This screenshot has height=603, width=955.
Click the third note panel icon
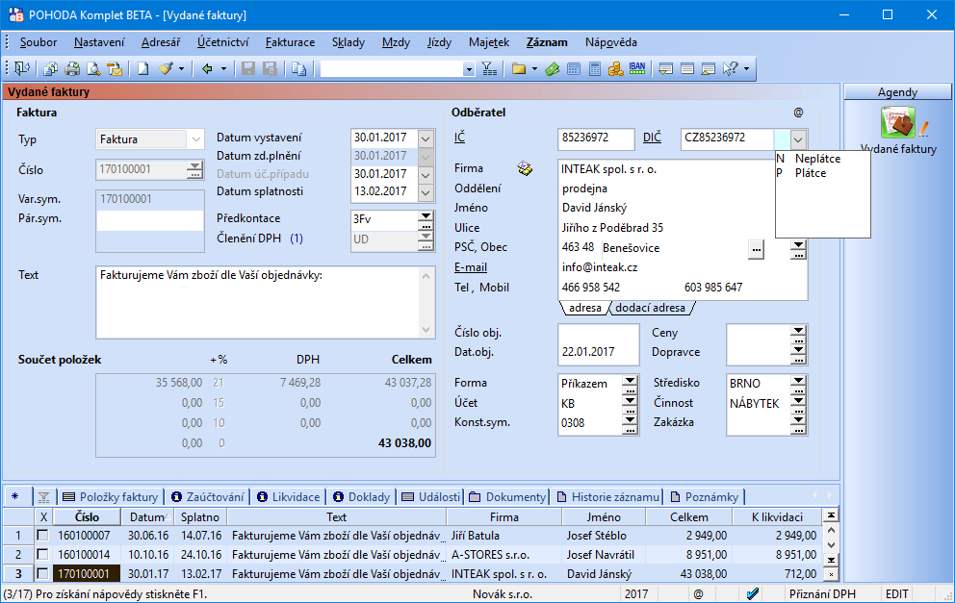click(x=708, y=68)
